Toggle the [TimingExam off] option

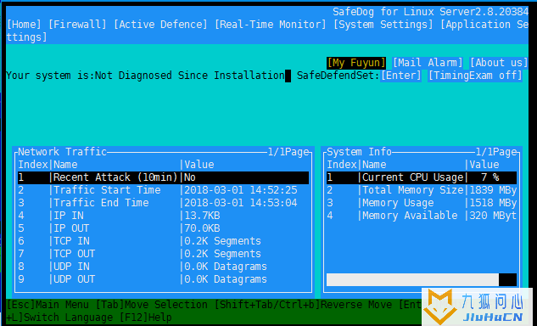(475, 76)
